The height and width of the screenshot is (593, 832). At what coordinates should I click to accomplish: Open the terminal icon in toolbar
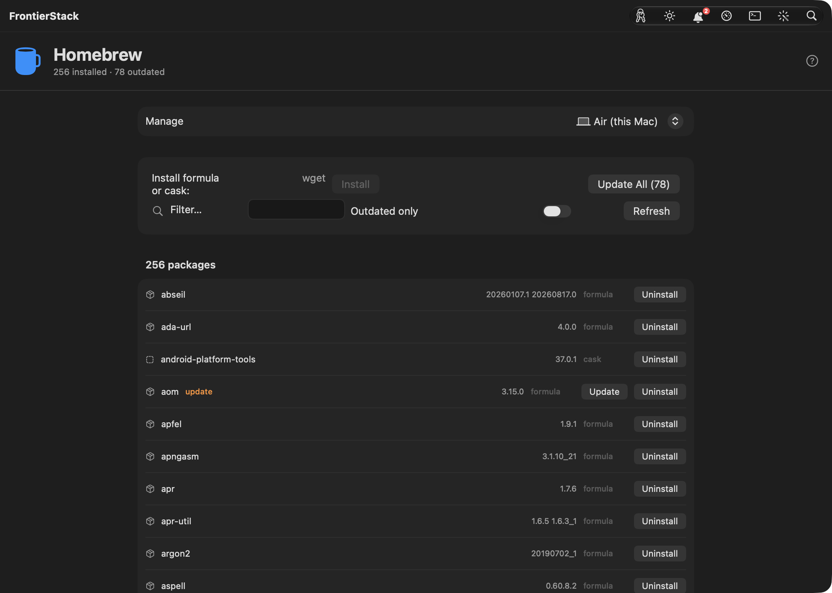click(755, 16)
